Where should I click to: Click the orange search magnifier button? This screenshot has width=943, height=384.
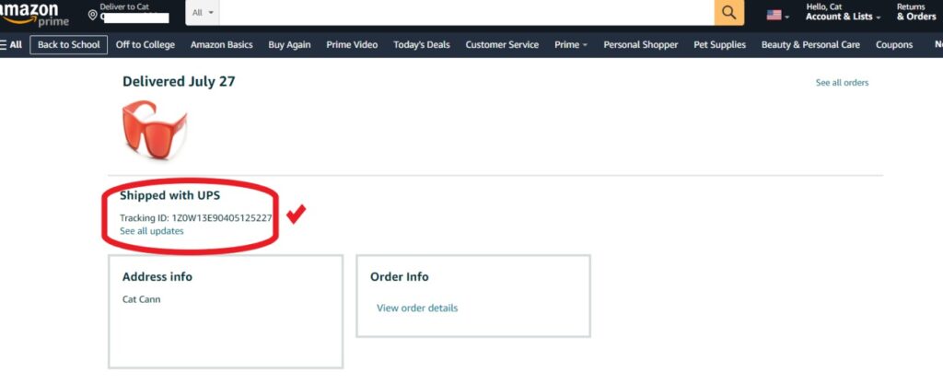pos(728,13)
